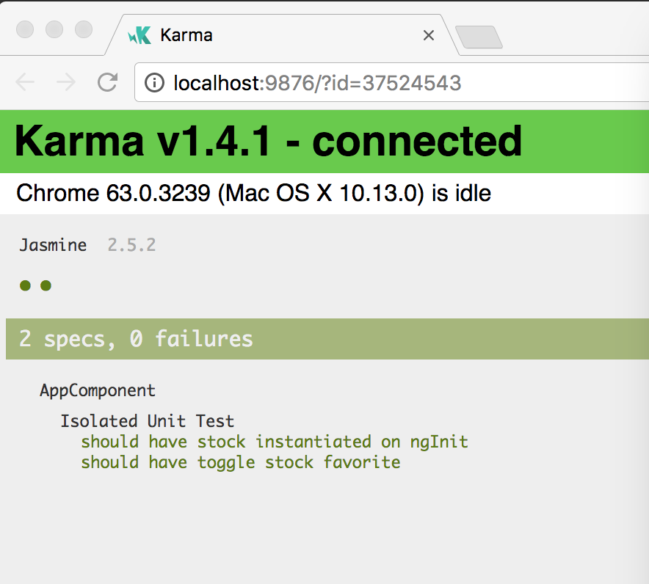Click the first green passing spec dot

pos(25,285)
